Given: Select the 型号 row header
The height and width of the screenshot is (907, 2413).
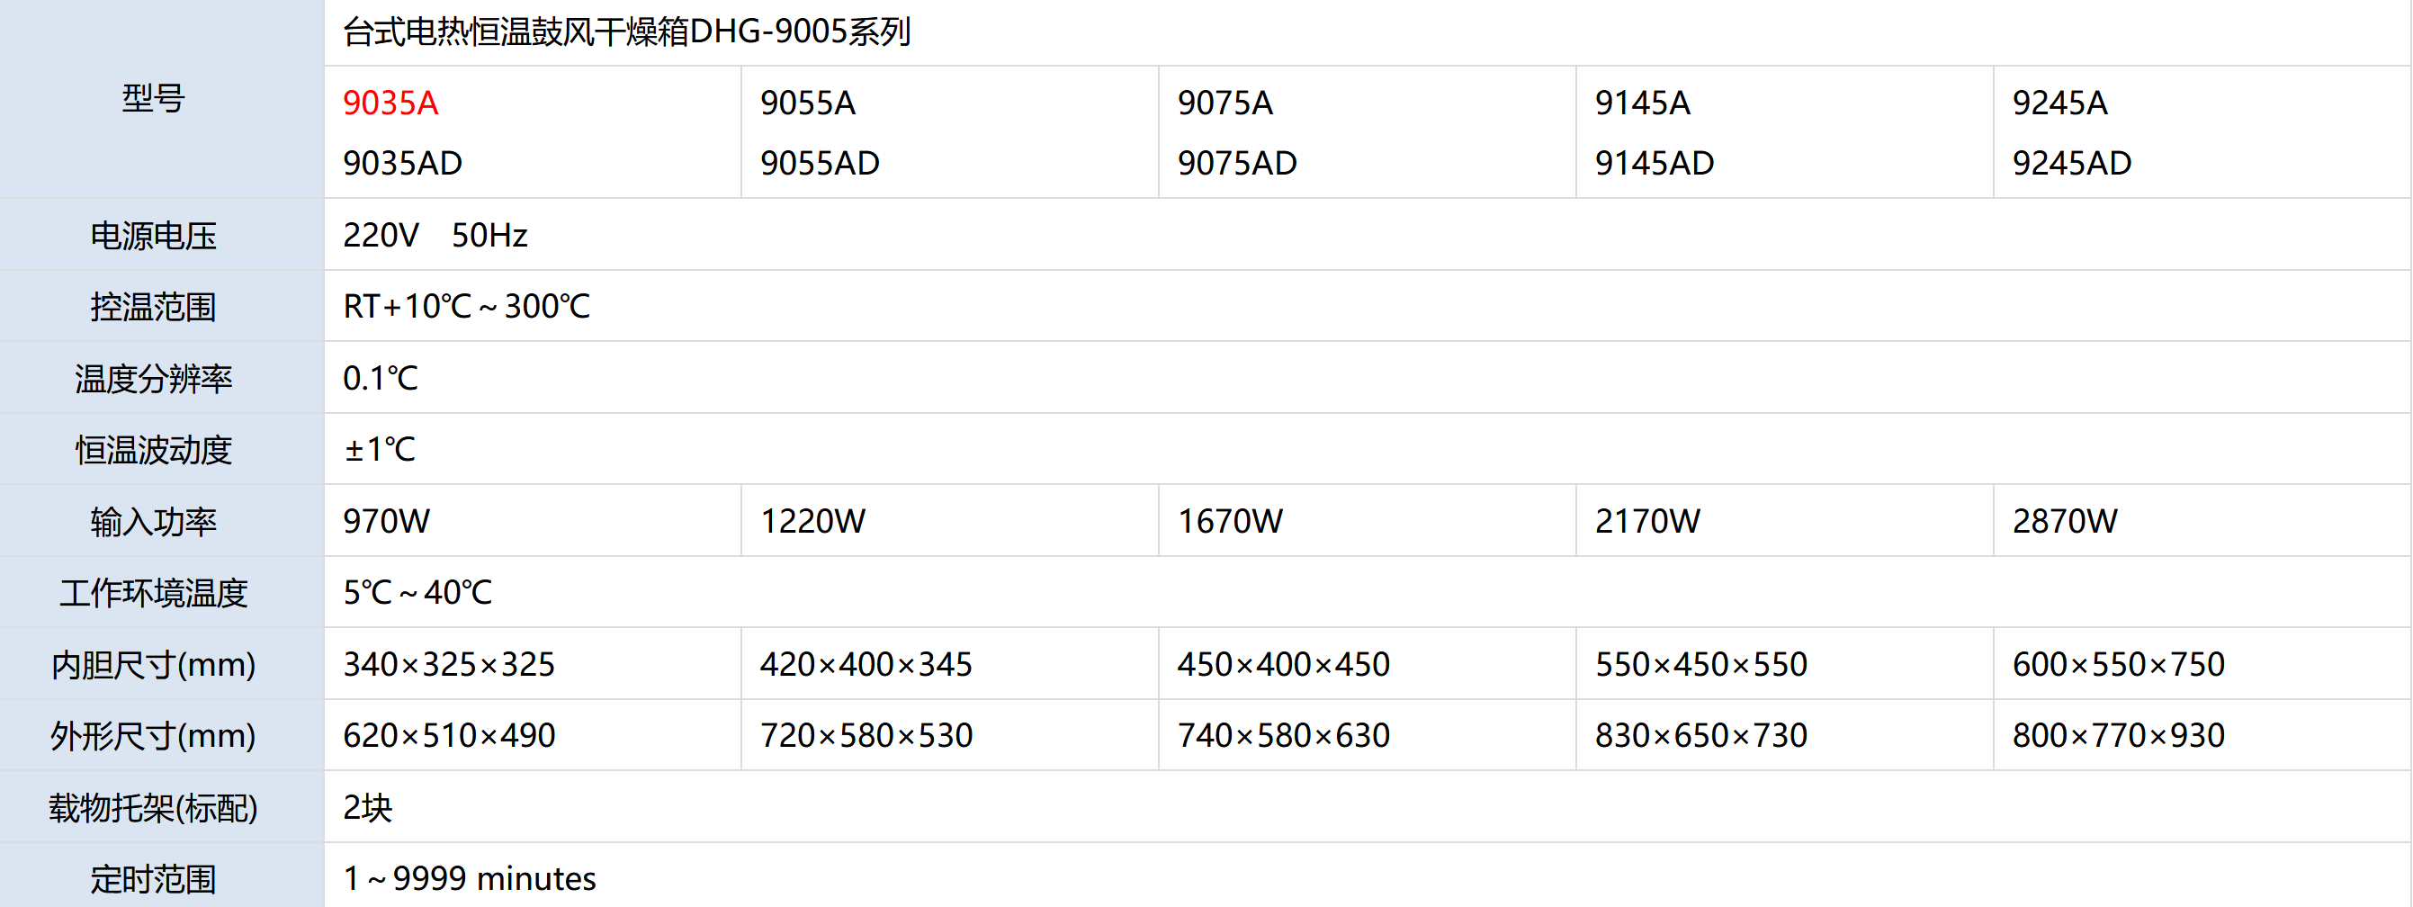Looking at the screenshot, I should pos(154,98).
